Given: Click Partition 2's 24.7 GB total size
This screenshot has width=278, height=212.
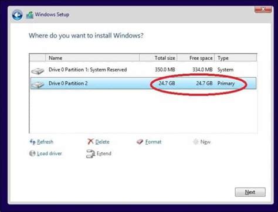Looking at the screenshot, I should coord(167,83).
